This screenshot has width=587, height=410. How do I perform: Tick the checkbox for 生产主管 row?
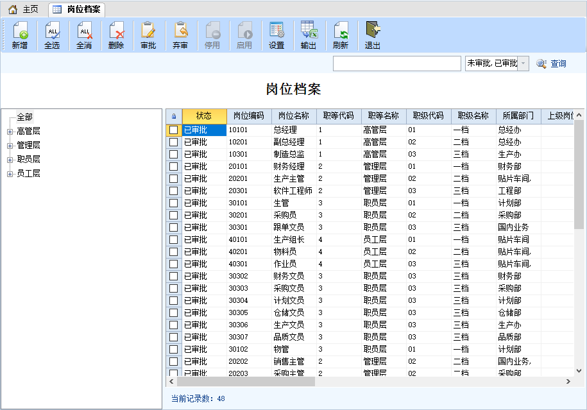tap(174, 178)
